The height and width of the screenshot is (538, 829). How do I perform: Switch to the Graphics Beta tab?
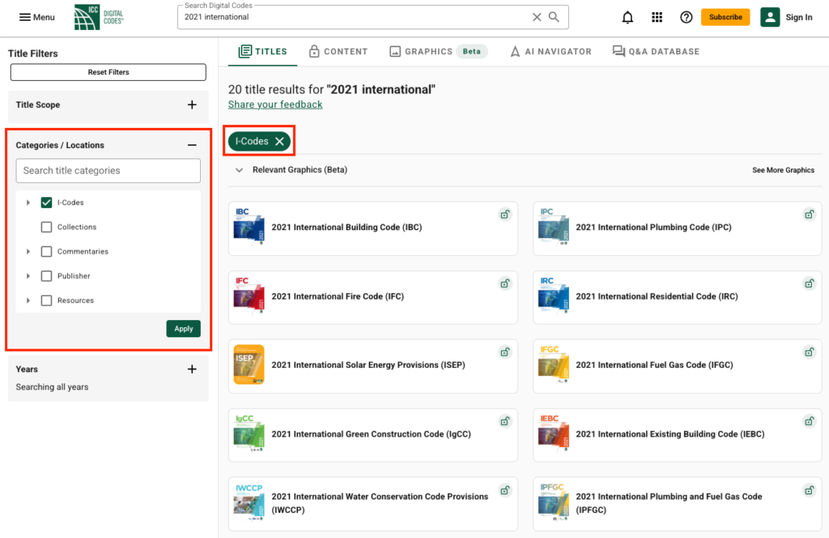(x=438, y=51)
